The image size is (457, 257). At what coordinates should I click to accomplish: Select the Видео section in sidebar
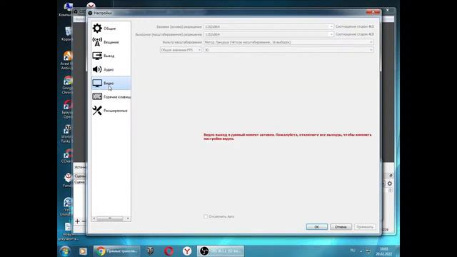point(111,83)
